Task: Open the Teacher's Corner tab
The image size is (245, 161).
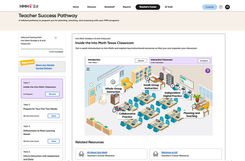Action: [x=148, y=7]
